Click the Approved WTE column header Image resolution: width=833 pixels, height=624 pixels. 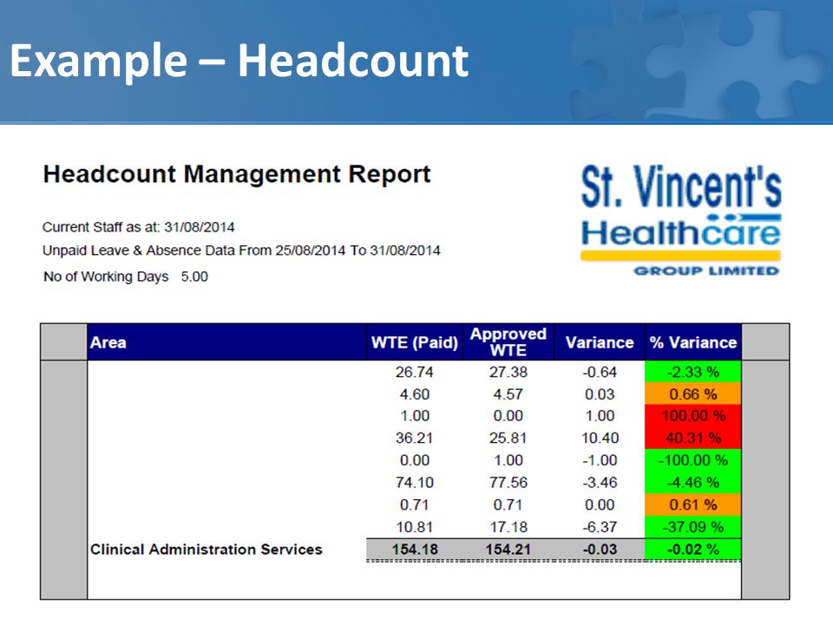(x=508, y=342)
